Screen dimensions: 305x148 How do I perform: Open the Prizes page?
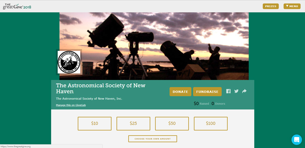click(271, 6)
